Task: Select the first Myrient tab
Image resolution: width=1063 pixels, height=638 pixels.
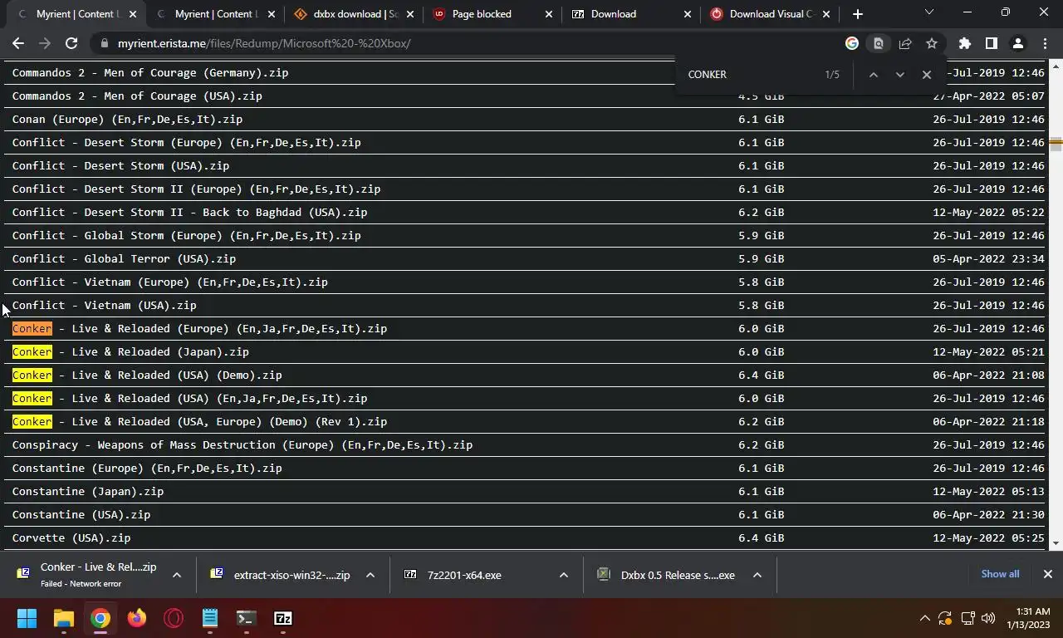Action: (76, 14)
